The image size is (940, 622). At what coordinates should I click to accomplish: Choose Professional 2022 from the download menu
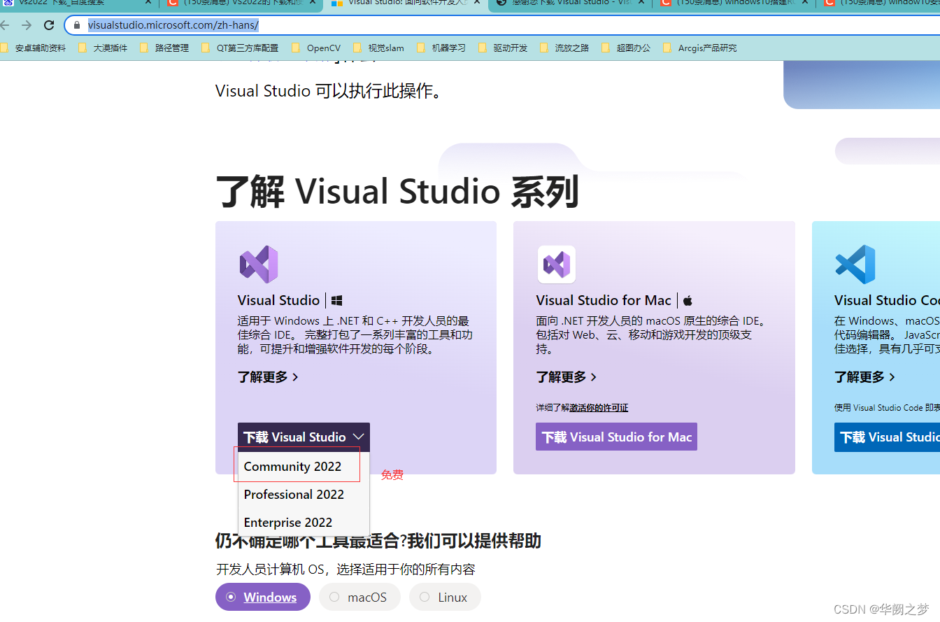click(x=304, y=495)
